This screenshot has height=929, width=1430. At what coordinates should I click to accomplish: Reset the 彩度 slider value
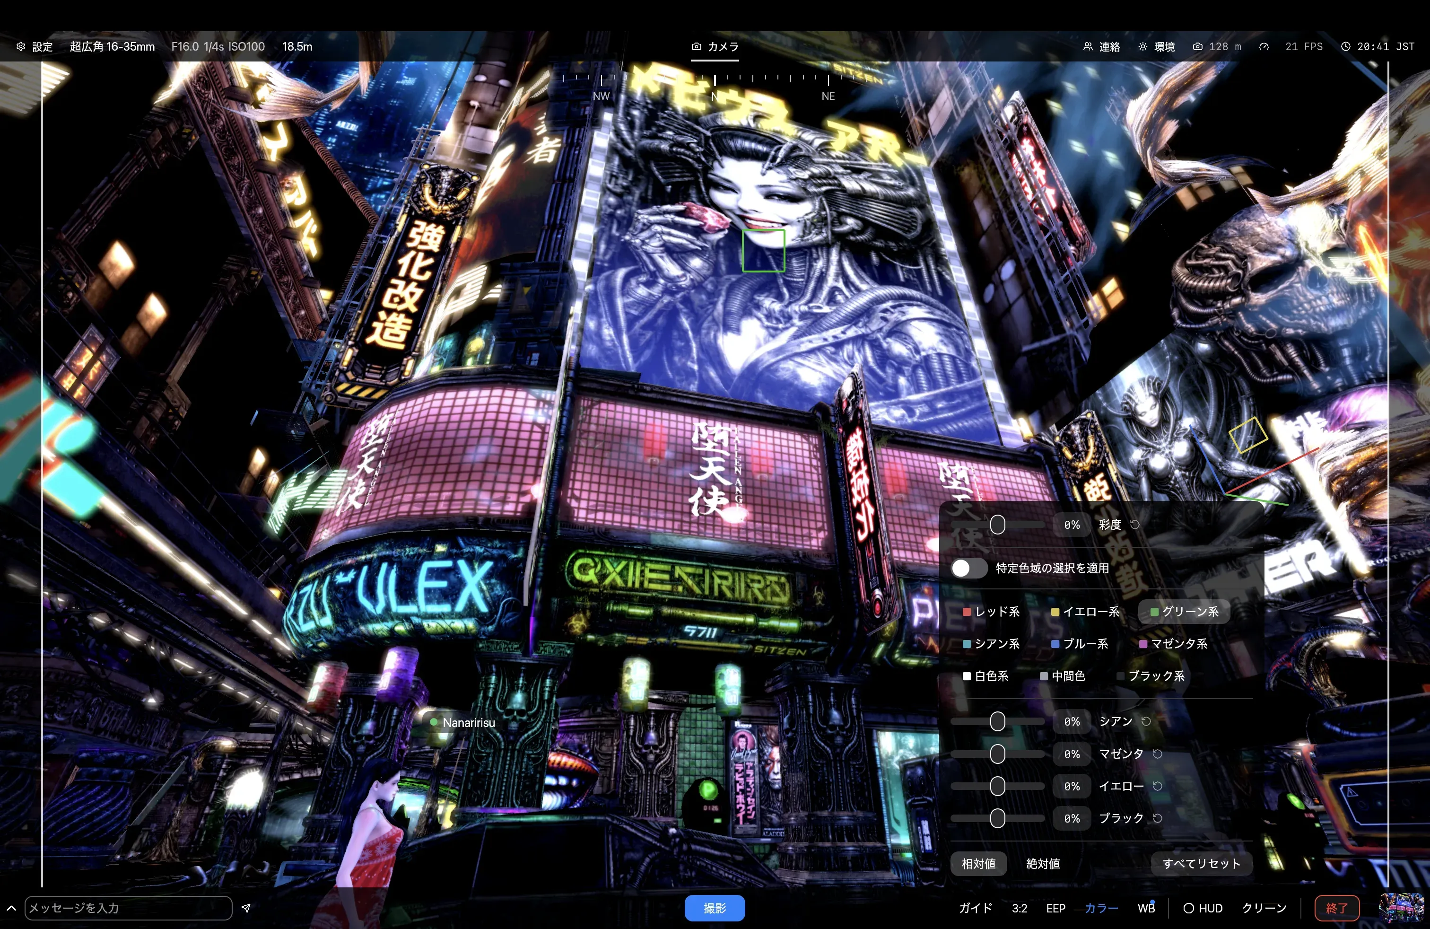1134,525
